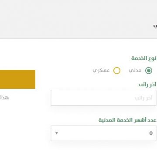Image resolution: width=157 pixels, height=157 pixels.
Task: Click the مدني label text
Action: pyautogui.click(x=135, y=71)
